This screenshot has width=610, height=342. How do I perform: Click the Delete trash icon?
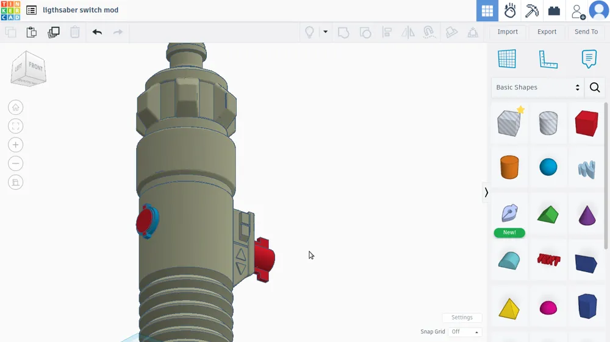[74, 32]
